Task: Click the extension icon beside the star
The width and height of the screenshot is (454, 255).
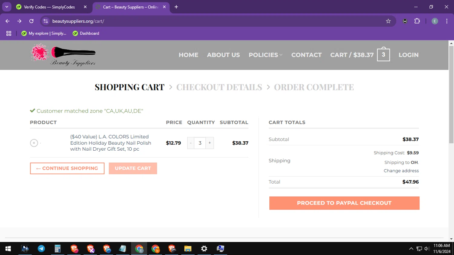Action: coord(405,21)
